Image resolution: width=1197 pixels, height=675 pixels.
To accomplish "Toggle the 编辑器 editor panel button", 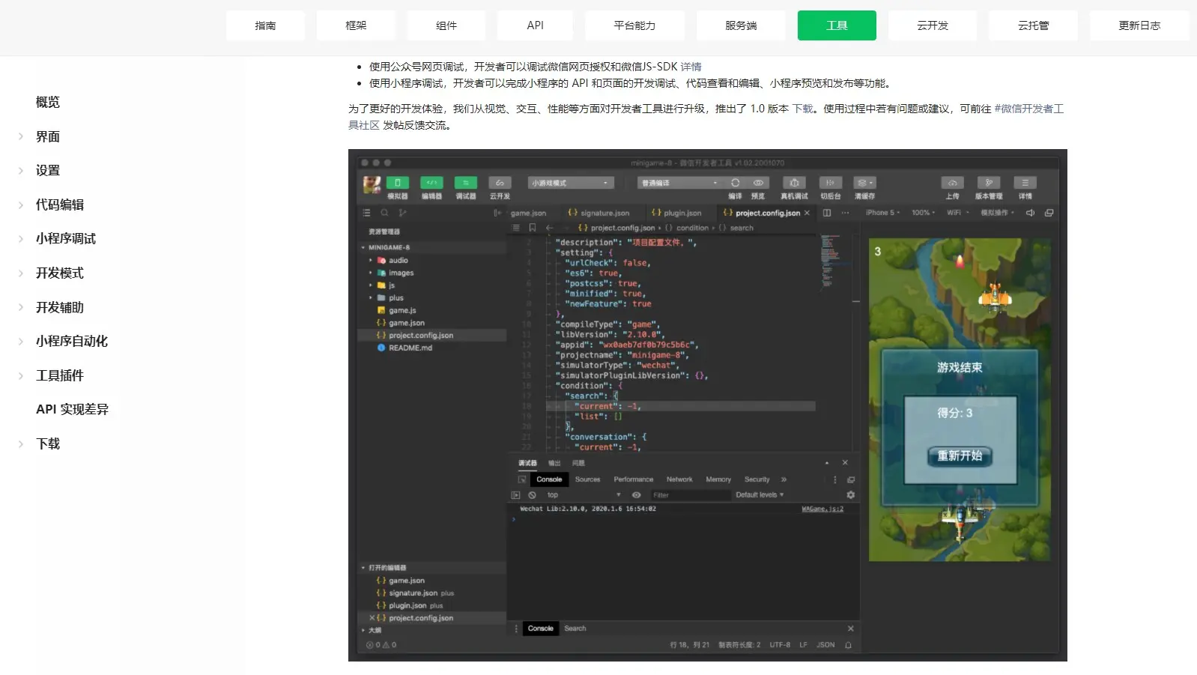I will [431, 183].
